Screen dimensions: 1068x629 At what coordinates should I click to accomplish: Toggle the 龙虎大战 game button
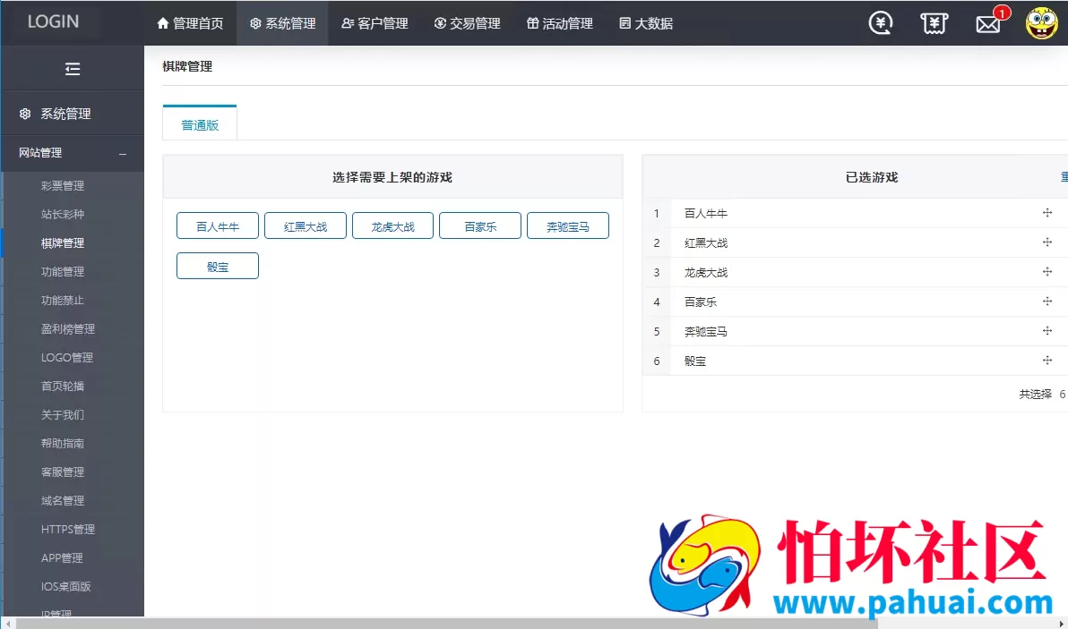(x=392, y=225)
